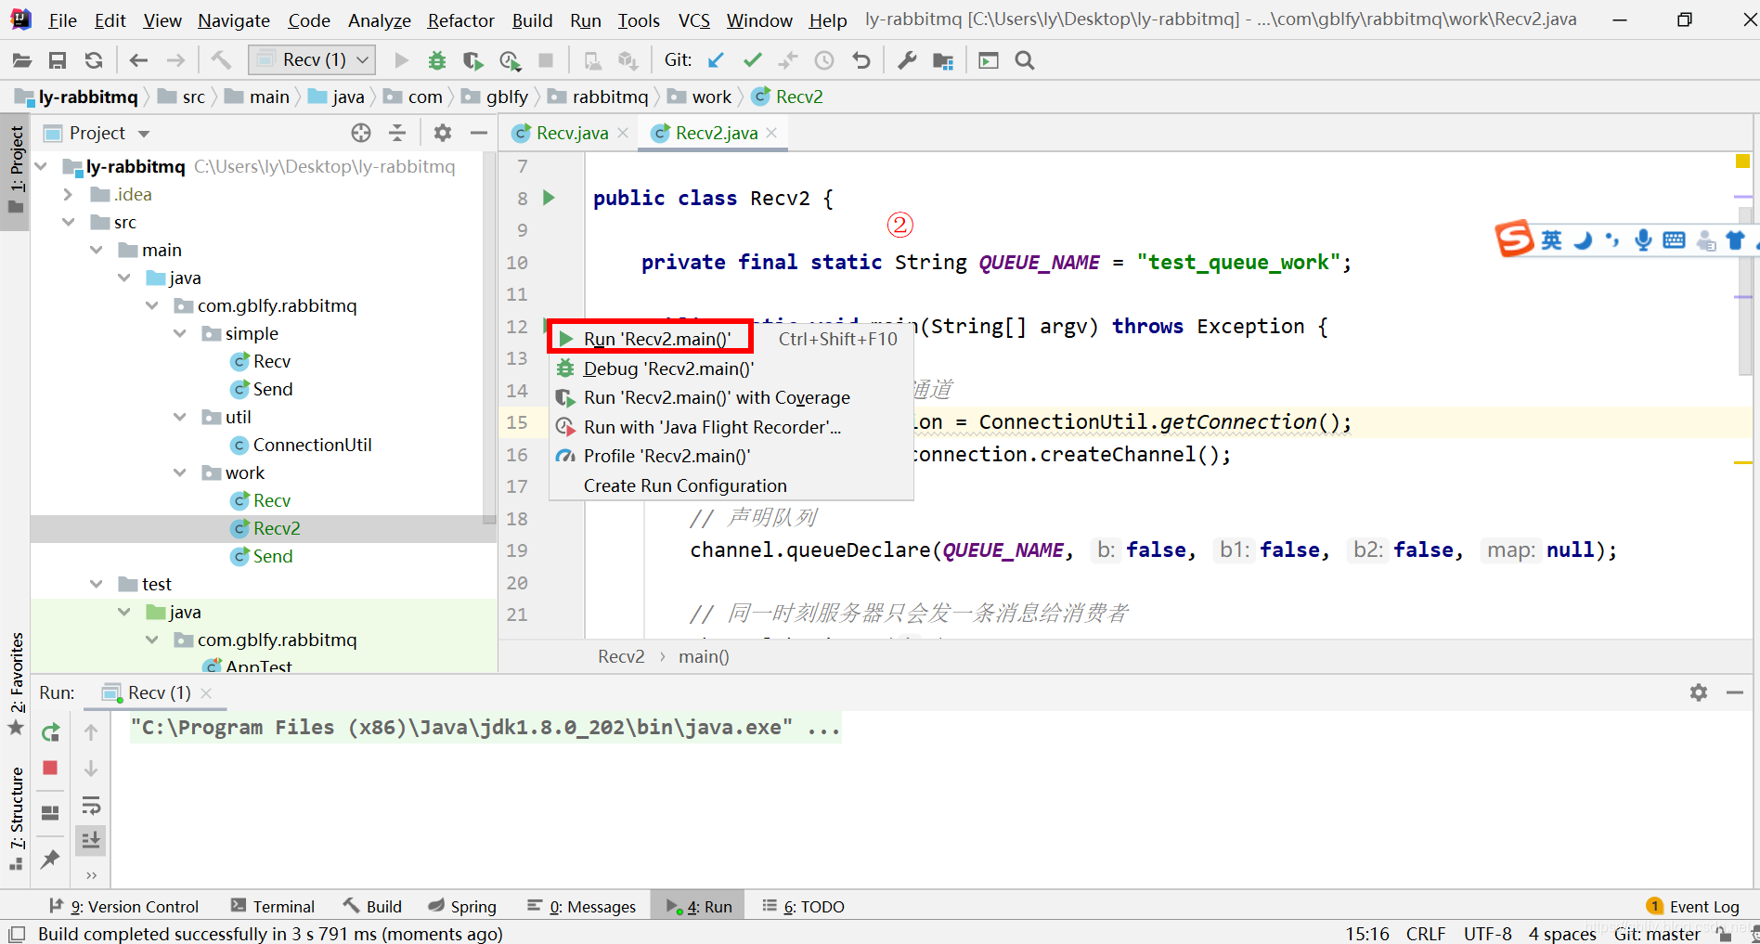Open the 6: TODO tool window
The width and height of the screenshot is (1760, 944).
pos(803,907)
